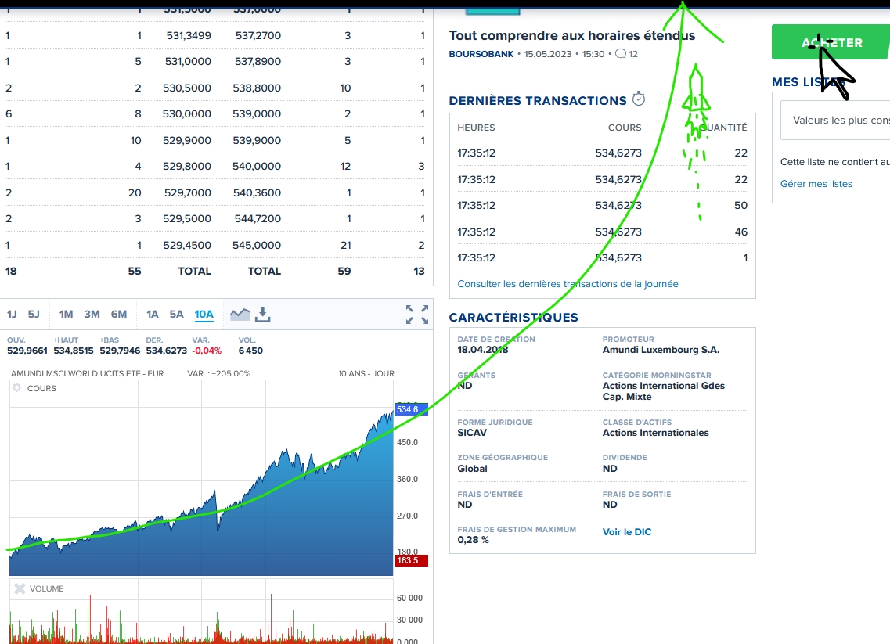890x644 pixels.
Task: Switch chart to 1M period
Action: tap(67, 315)
